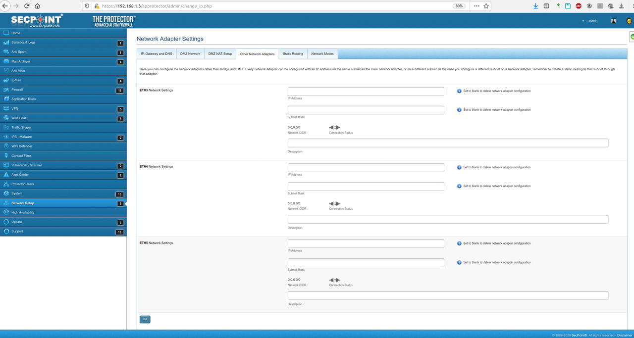The image size is (634, 338).
Task: Expand IPS - Malware submenu
Action: tap(120, 138)
